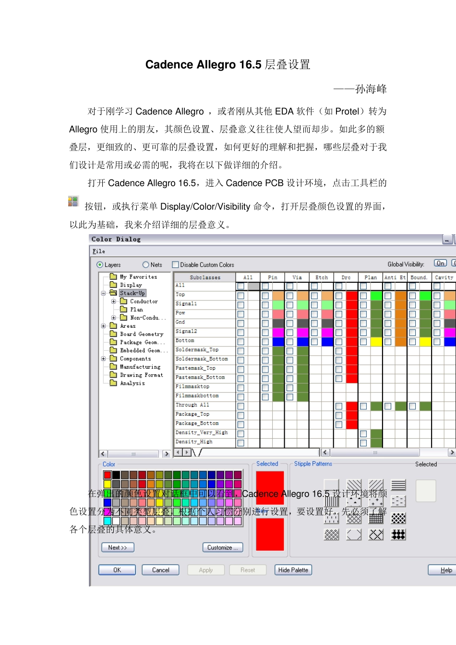Click the Help button

(442, 570)
